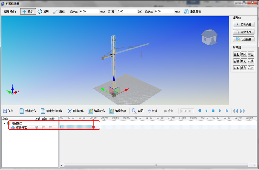Align to 左上 top-left
Screen dimensions: 259x170
(236, 54)
